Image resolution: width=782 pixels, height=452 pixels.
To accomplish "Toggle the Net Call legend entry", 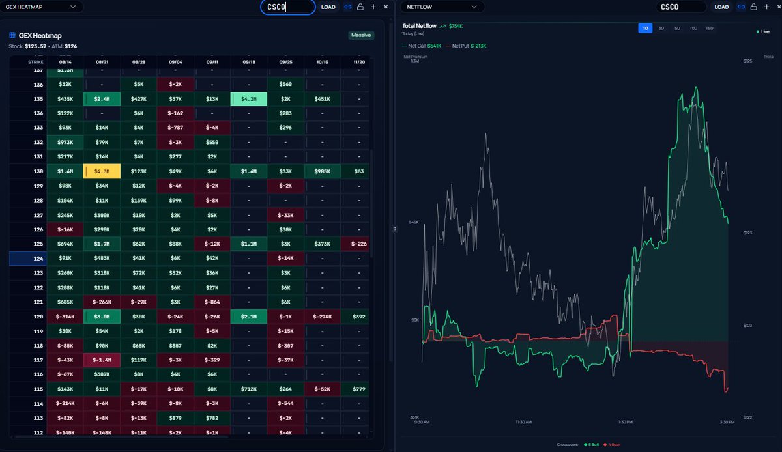I will click(422, 46).
